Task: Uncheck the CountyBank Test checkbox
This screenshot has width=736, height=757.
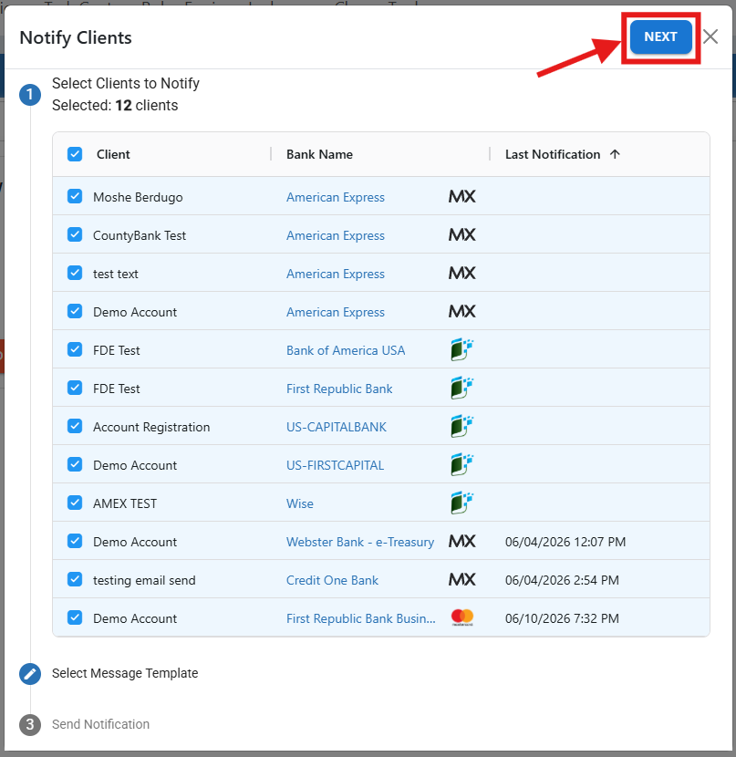Action: [75, 234]
